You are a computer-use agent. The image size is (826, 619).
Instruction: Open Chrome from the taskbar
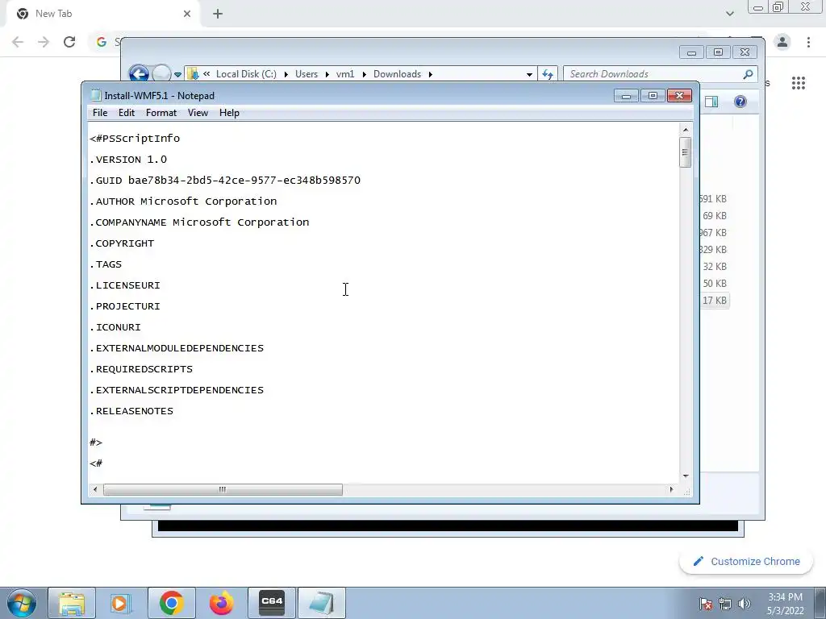tap(171, 603)
